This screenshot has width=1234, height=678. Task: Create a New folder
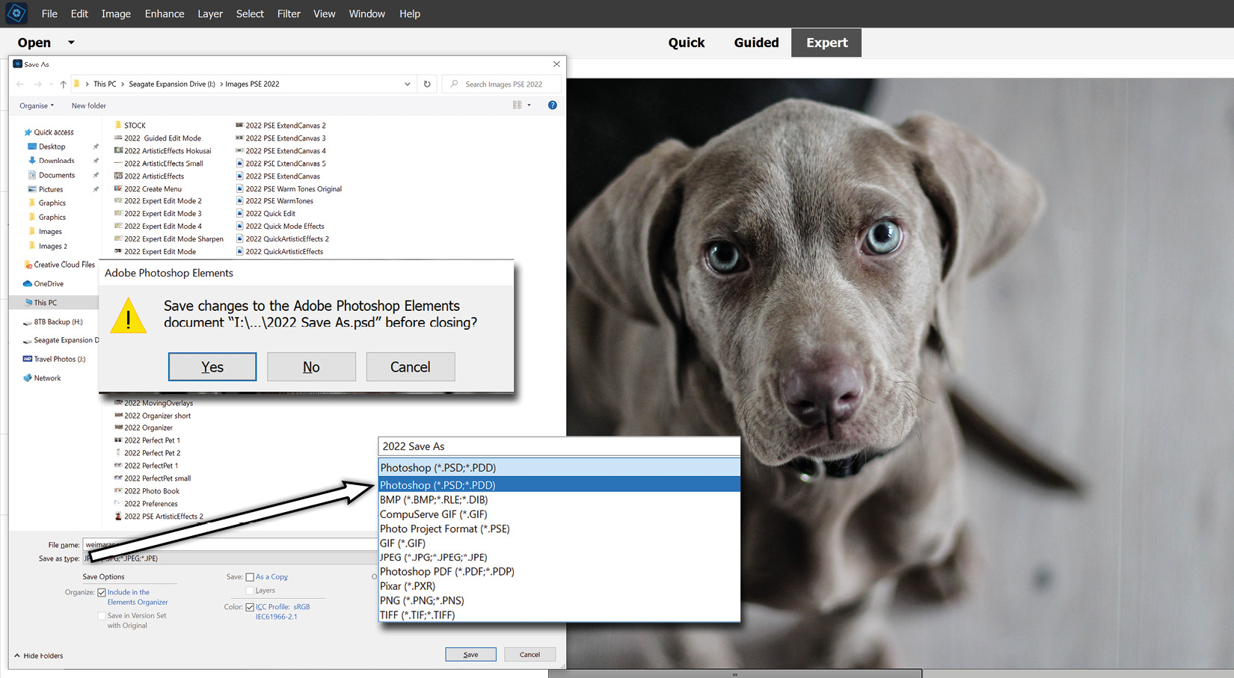89,106
